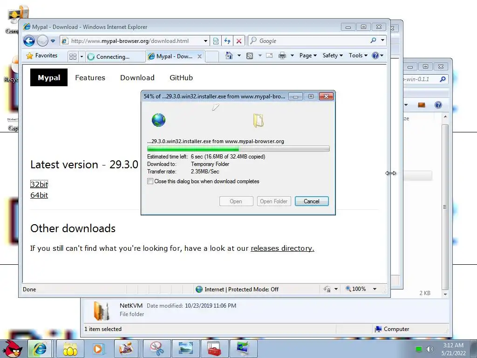
Task: Open the popup blocker status icon
Action: point(327,289)
